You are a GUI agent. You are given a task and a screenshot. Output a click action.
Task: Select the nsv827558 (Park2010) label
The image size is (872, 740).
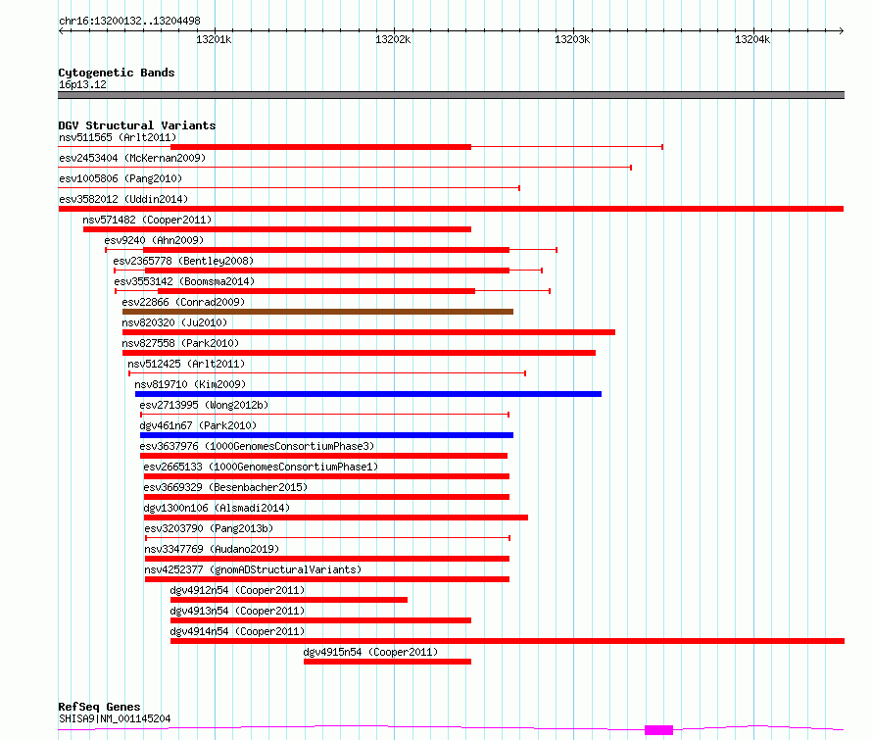pyautogui.click(x=180, y=343)
